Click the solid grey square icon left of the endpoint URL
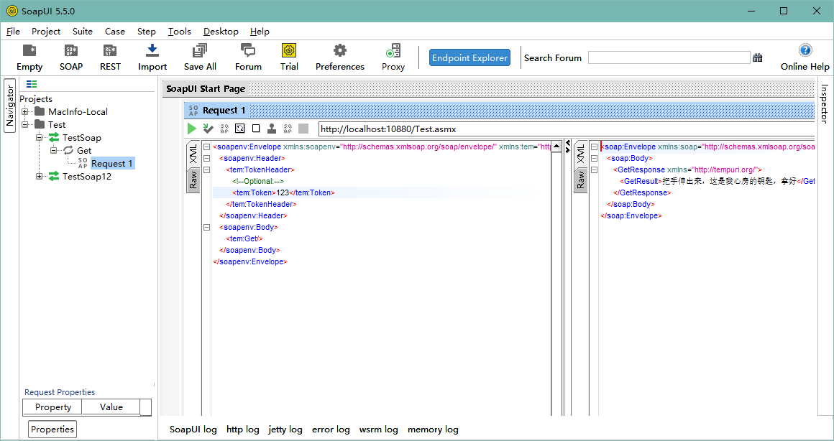 coord(303,128)
